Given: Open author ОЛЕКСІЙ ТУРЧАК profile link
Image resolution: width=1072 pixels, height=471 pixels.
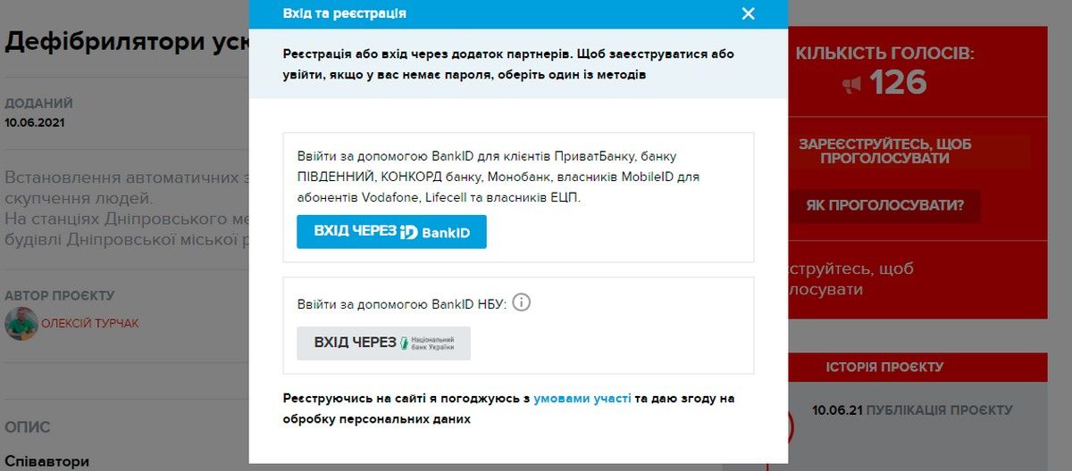Looking at the screenshot, I should click(89, 323).
